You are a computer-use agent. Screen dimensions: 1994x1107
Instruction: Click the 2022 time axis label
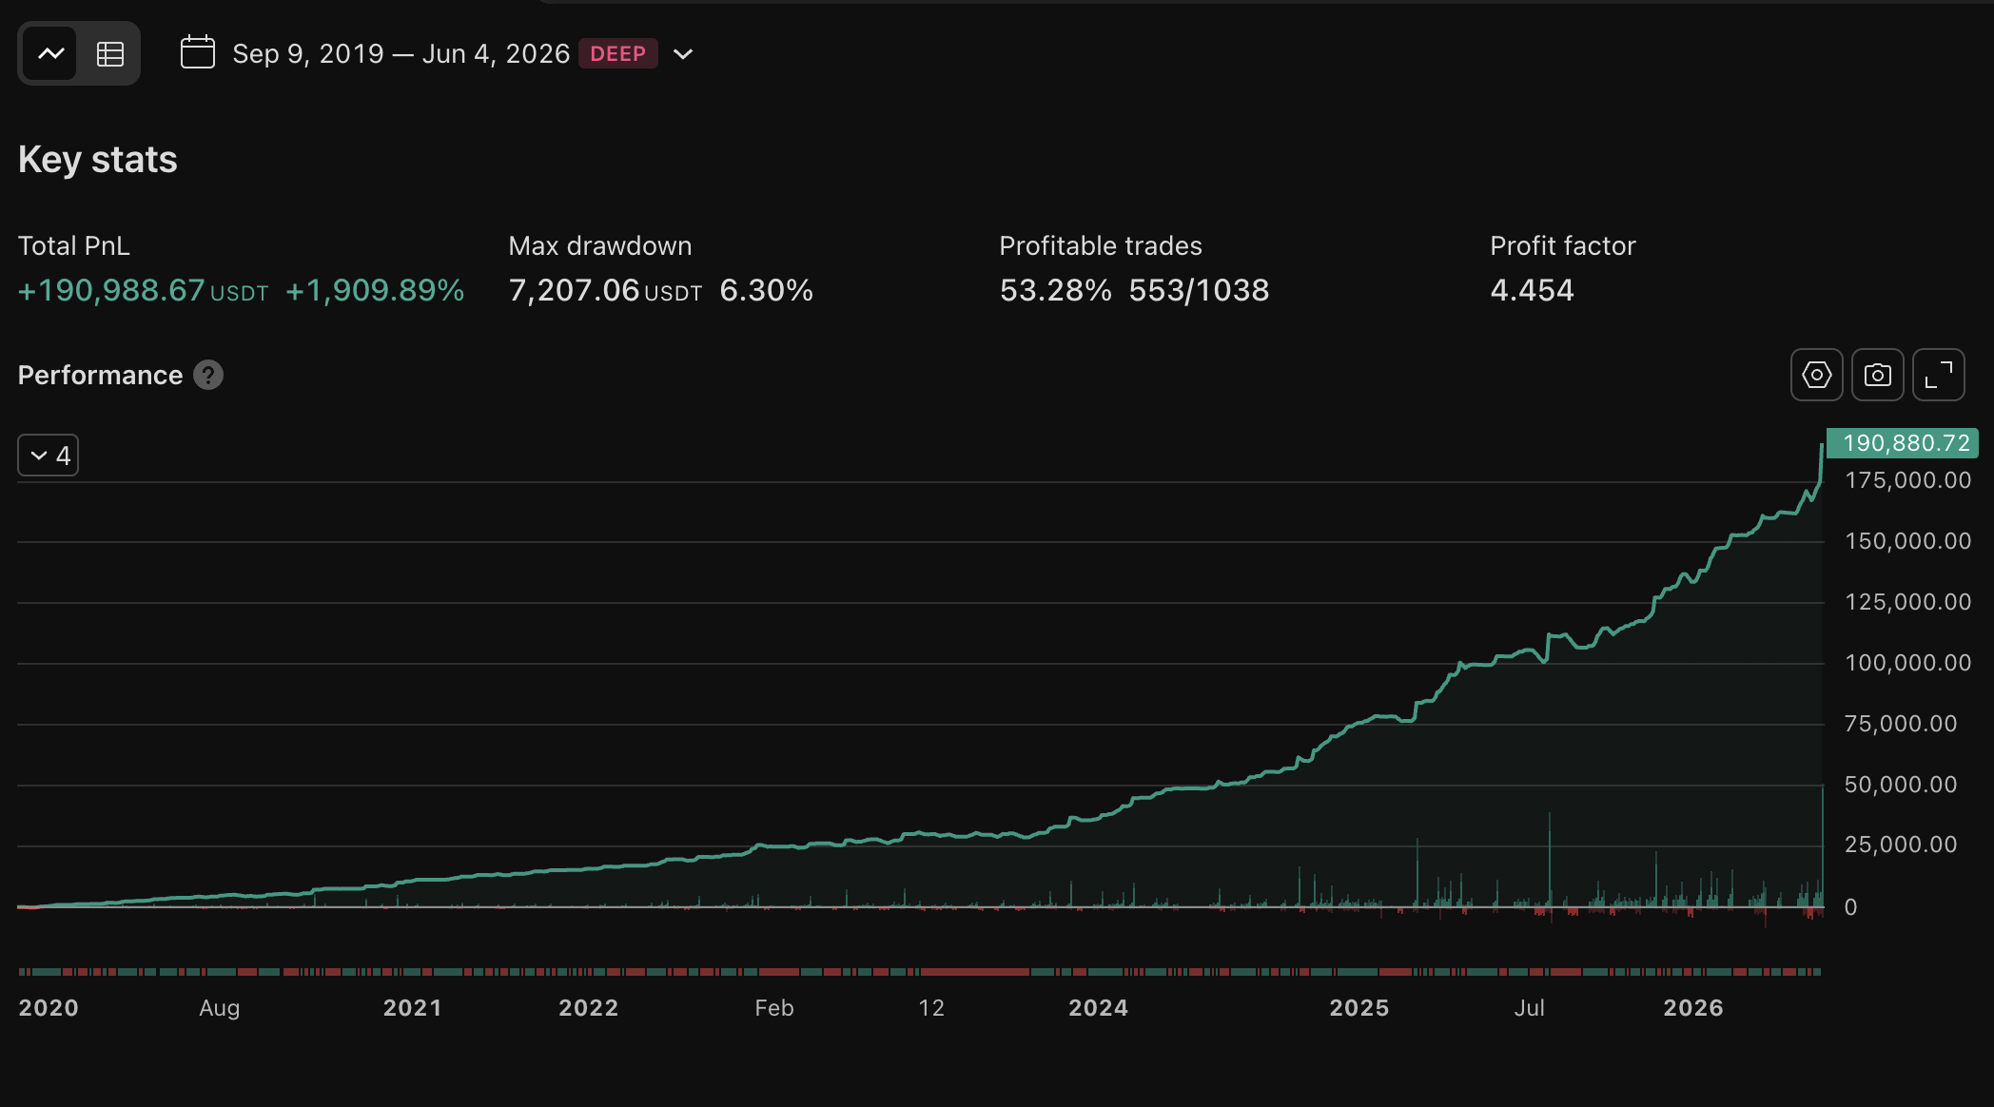coord(588,1008)
